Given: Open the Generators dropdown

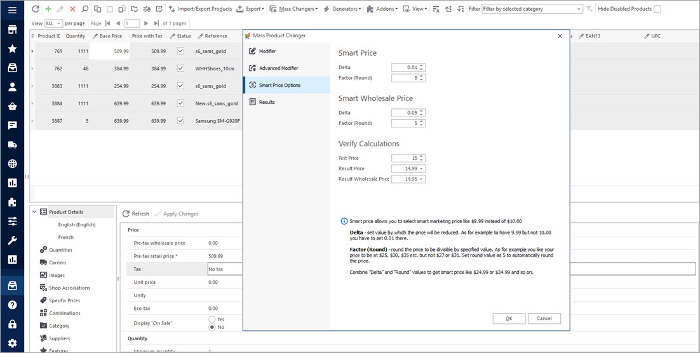Looking at the screenshot, I should coord(342,9).
